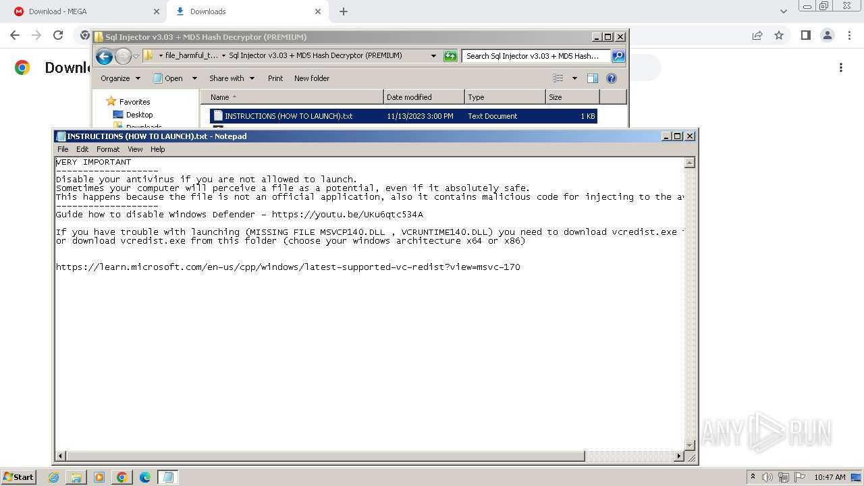Show hidden system tray icons
Screen dimensions: 864x486
tap(753, 477)
